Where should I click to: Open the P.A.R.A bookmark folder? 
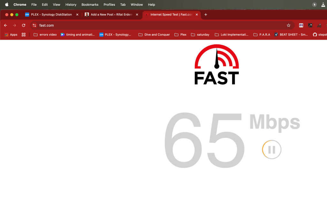(x=262, y=34)
